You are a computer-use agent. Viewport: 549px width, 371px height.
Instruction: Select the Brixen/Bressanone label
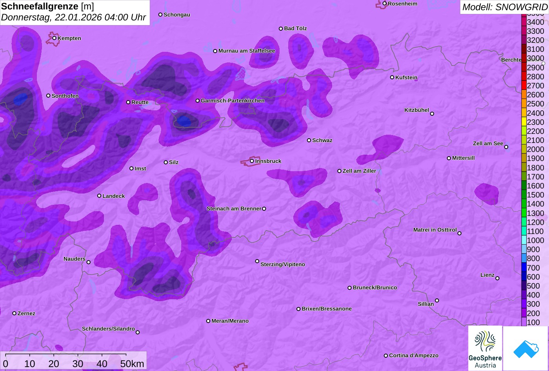327,309
